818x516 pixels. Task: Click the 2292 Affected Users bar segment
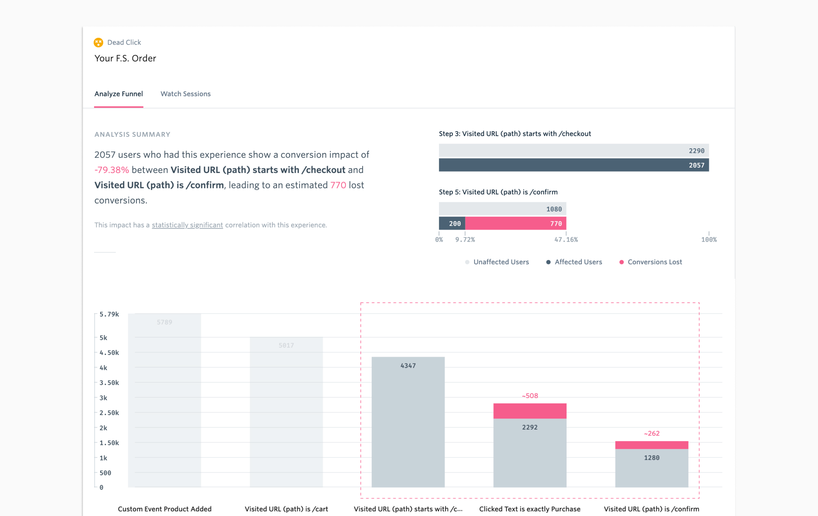pos(530,452)
